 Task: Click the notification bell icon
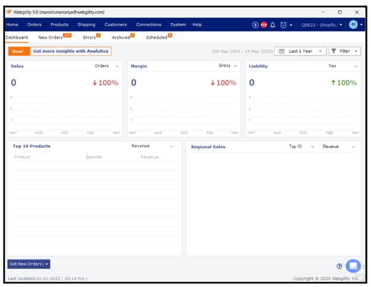pos(273,25)
